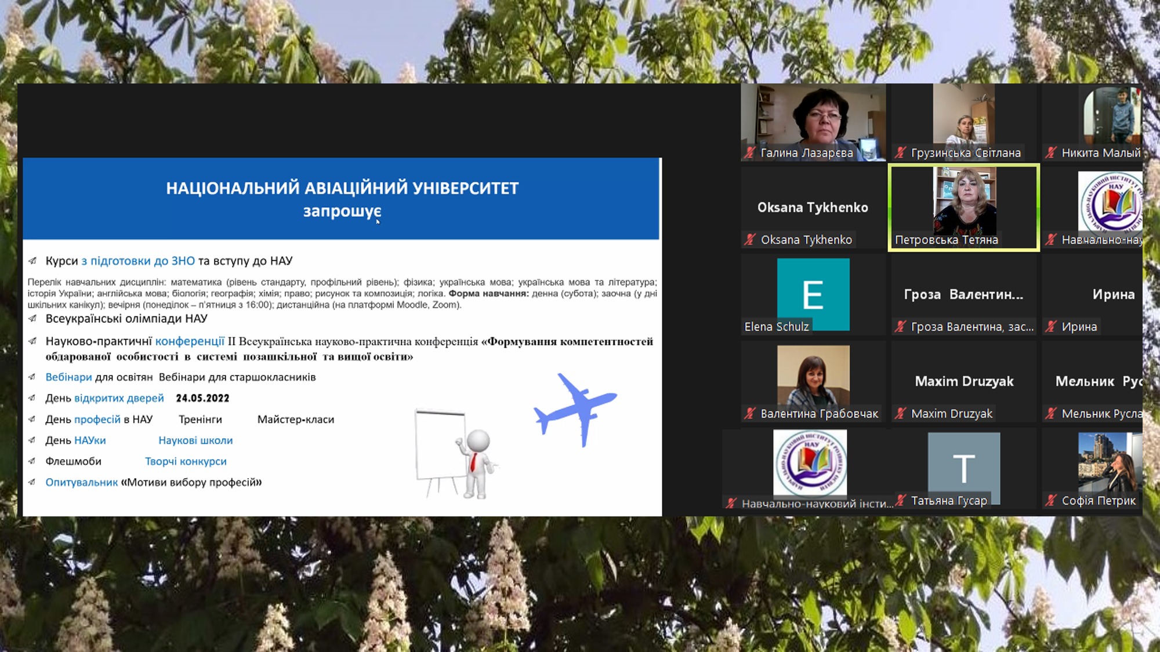Click the "Вебінари" link for educators

click(68, 377)
